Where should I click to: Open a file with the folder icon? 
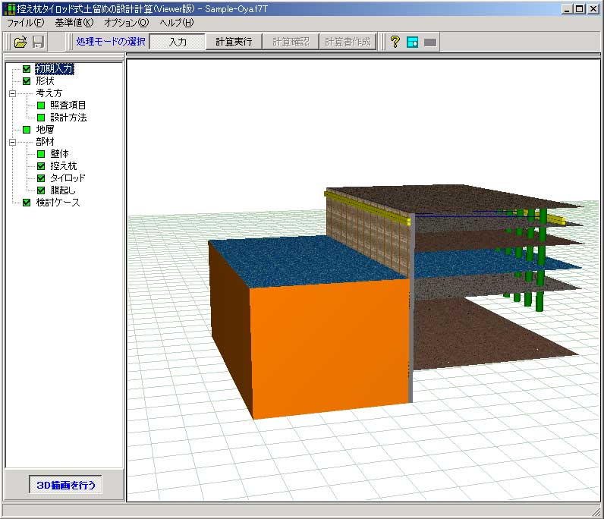coord(20,42)
